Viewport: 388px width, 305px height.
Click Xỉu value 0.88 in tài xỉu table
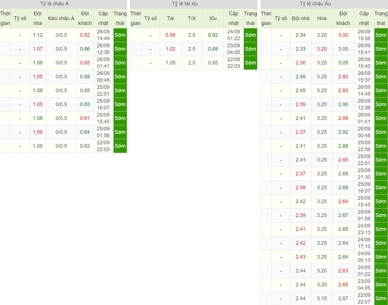(213, 49)
